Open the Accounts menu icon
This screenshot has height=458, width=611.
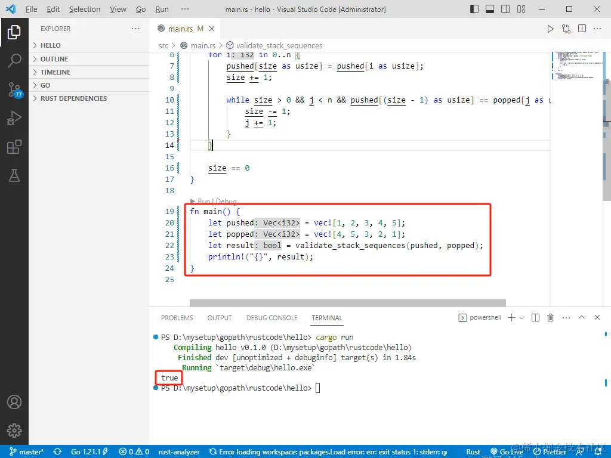pos(14,402)
